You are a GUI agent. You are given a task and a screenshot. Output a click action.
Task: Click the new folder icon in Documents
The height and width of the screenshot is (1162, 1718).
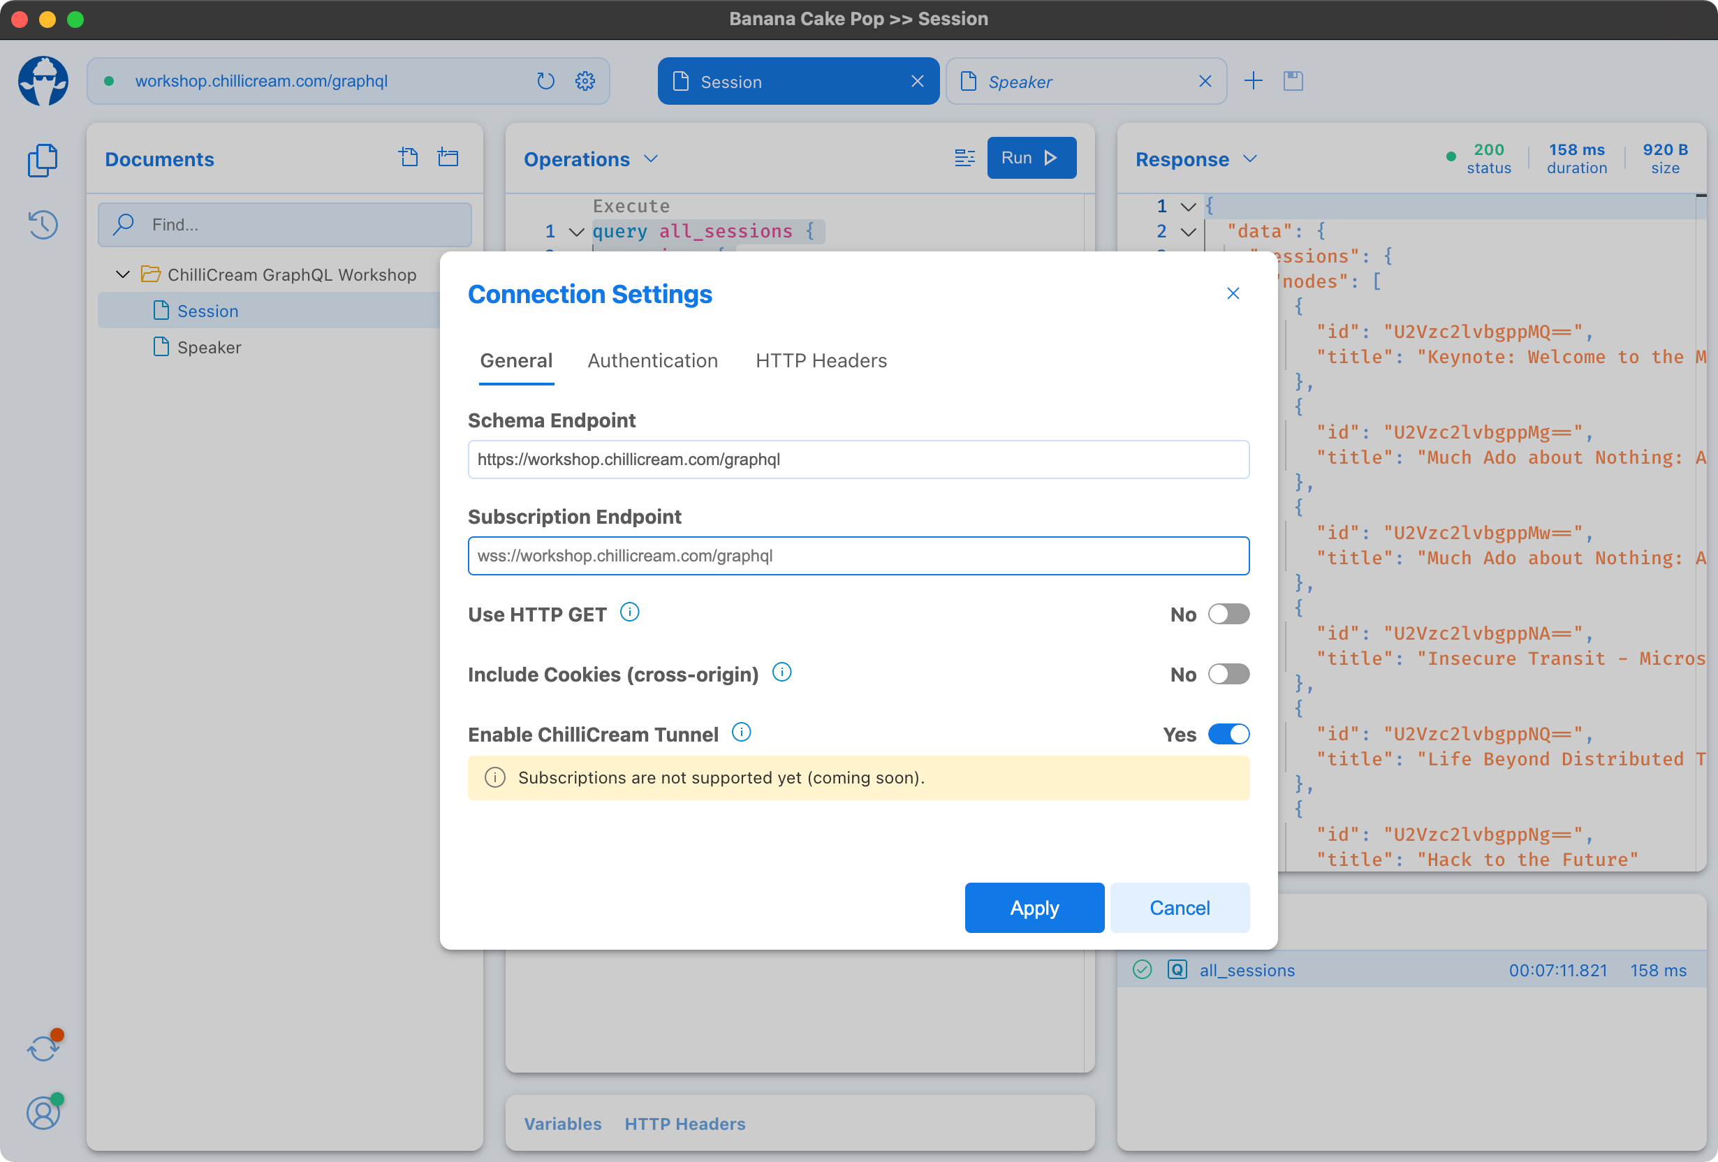[448, 157]
